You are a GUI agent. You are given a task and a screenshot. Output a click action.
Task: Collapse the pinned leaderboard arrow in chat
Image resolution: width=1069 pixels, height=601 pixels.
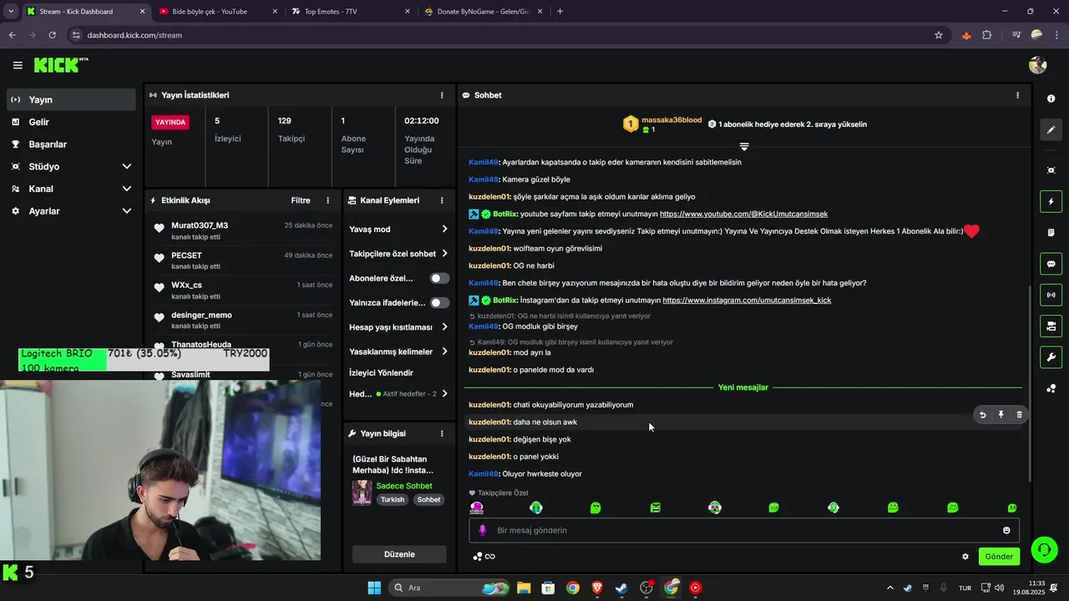tap(744, 146)
